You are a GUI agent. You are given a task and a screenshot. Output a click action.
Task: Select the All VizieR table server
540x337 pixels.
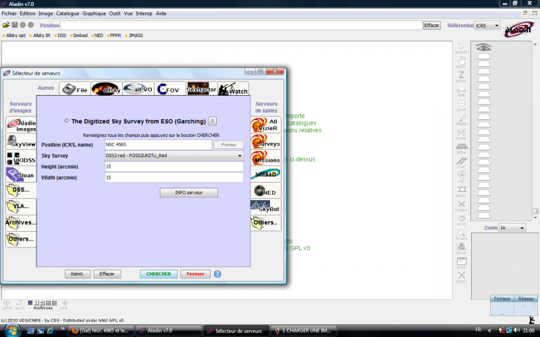tap(265, 125)
